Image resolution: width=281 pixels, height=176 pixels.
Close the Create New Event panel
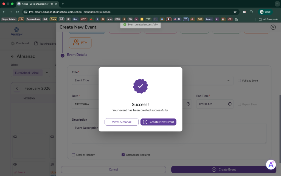point(273,27)
